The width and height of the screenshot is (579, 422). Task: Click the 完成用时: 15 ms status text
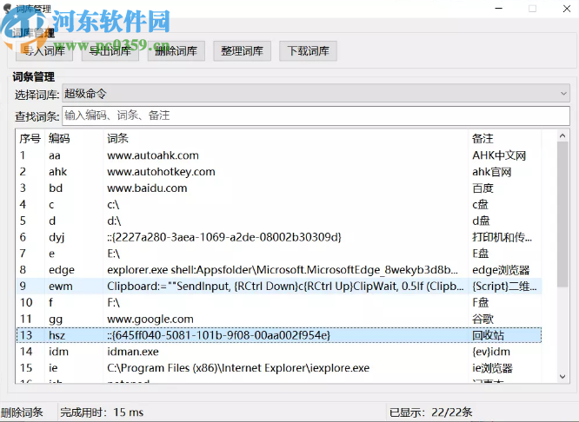tap(102, 412)
